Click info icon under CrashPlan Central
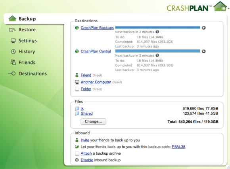The width and height of the screenshot is (230, 169). point(157,55)
